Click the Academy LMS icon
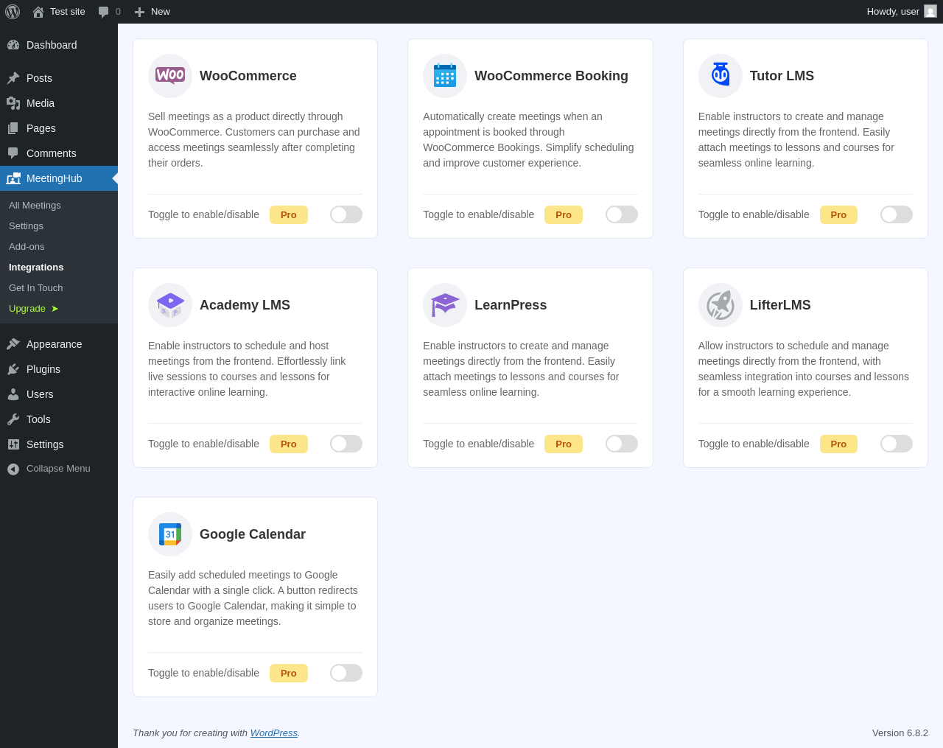Viewport: 943px width, 748px height. pyautogui.click(x=170, y=305)
